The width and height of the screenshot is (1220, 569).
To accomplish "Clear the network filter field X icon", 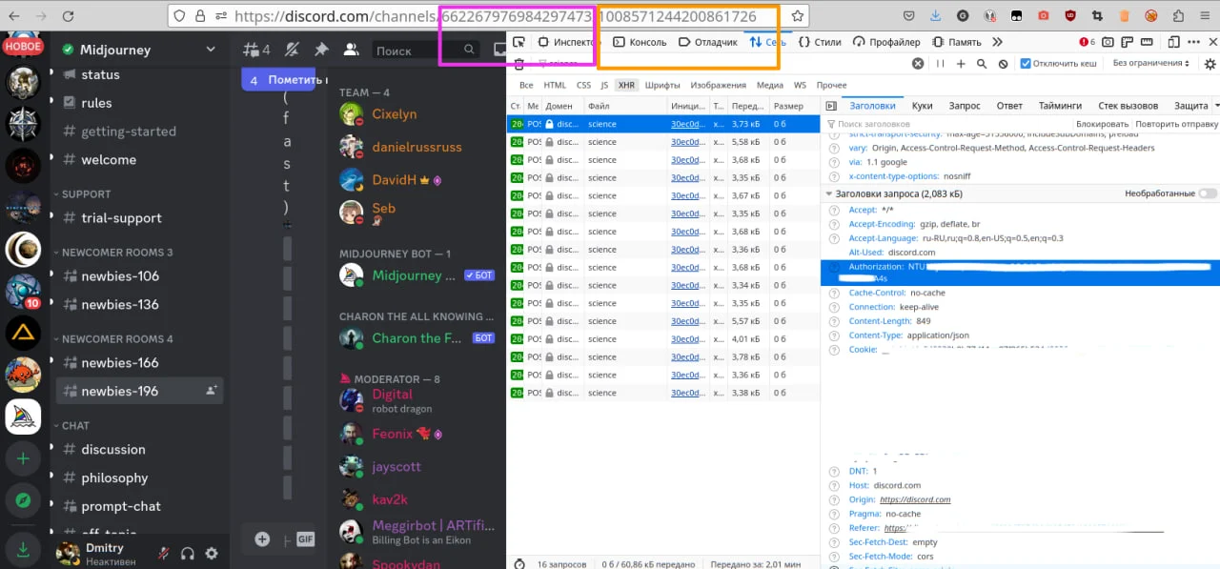I will 918,64.
